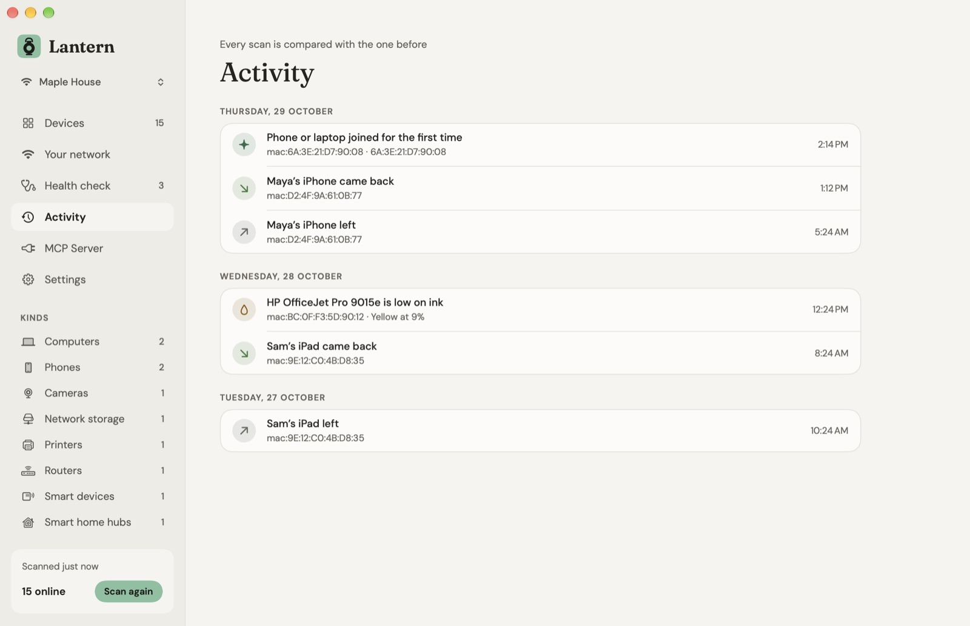
Task: Click 'Sam's iPad came back' event title
Action: (x=322, y=346)
